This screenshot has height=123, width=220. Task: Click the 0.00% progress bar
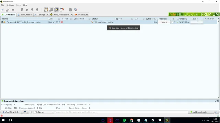(164, 22)
